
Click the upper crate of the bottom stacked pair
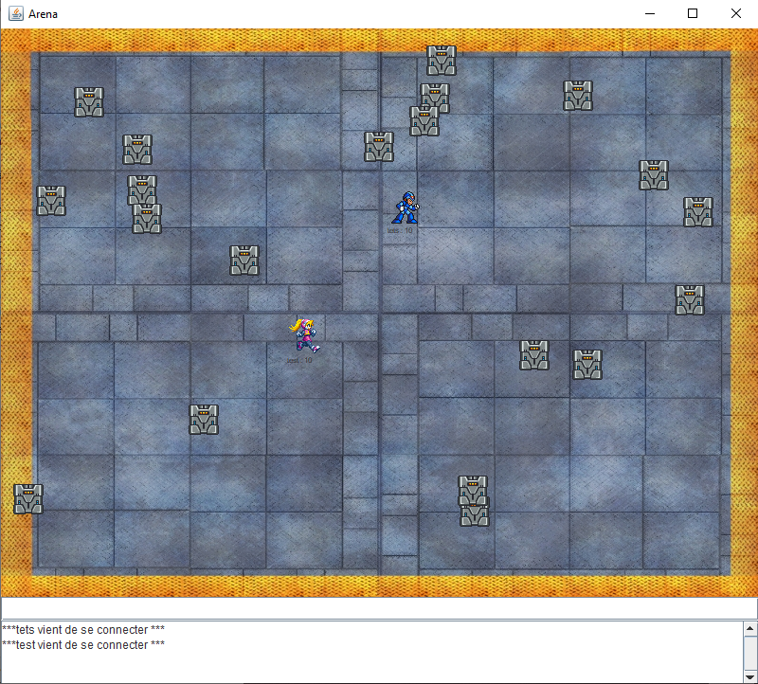(x=472, y=490)
